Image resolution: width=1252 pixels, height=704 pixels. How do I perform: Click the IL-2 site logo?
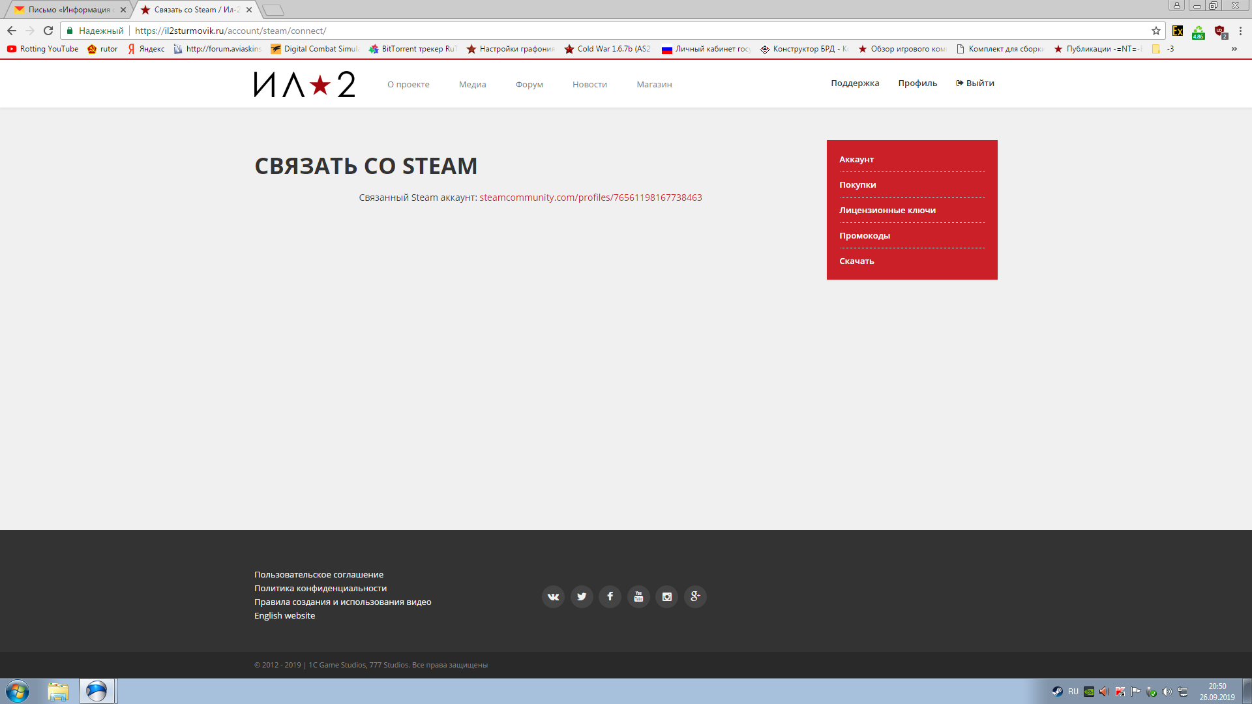point(305,84)
